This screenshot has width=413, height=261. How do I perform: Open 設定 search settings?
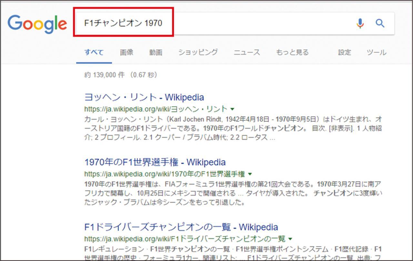pyautogui.click(x=344, y=52)
